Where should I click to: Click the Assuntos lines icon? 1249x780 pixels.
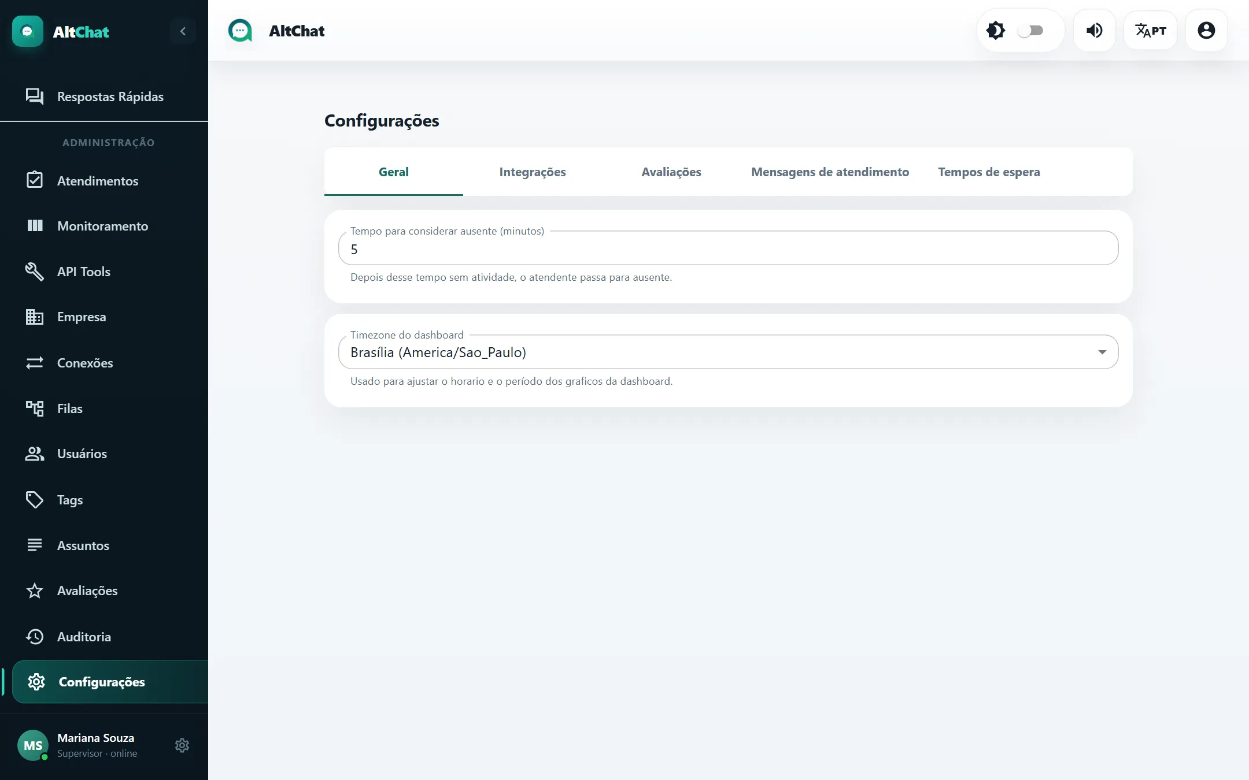click(35, 545)
